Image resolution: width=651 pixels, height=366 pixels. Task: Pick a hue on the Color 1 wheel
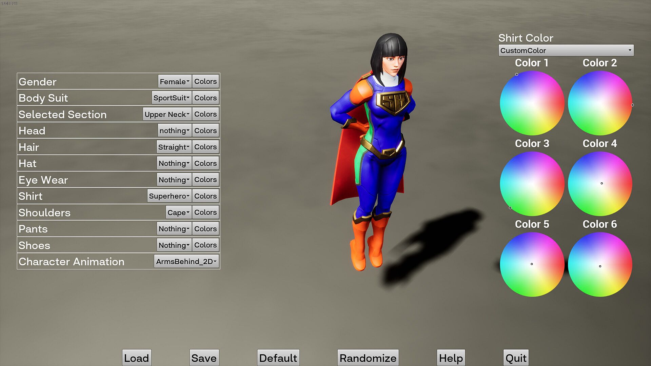tap(532, 103)
